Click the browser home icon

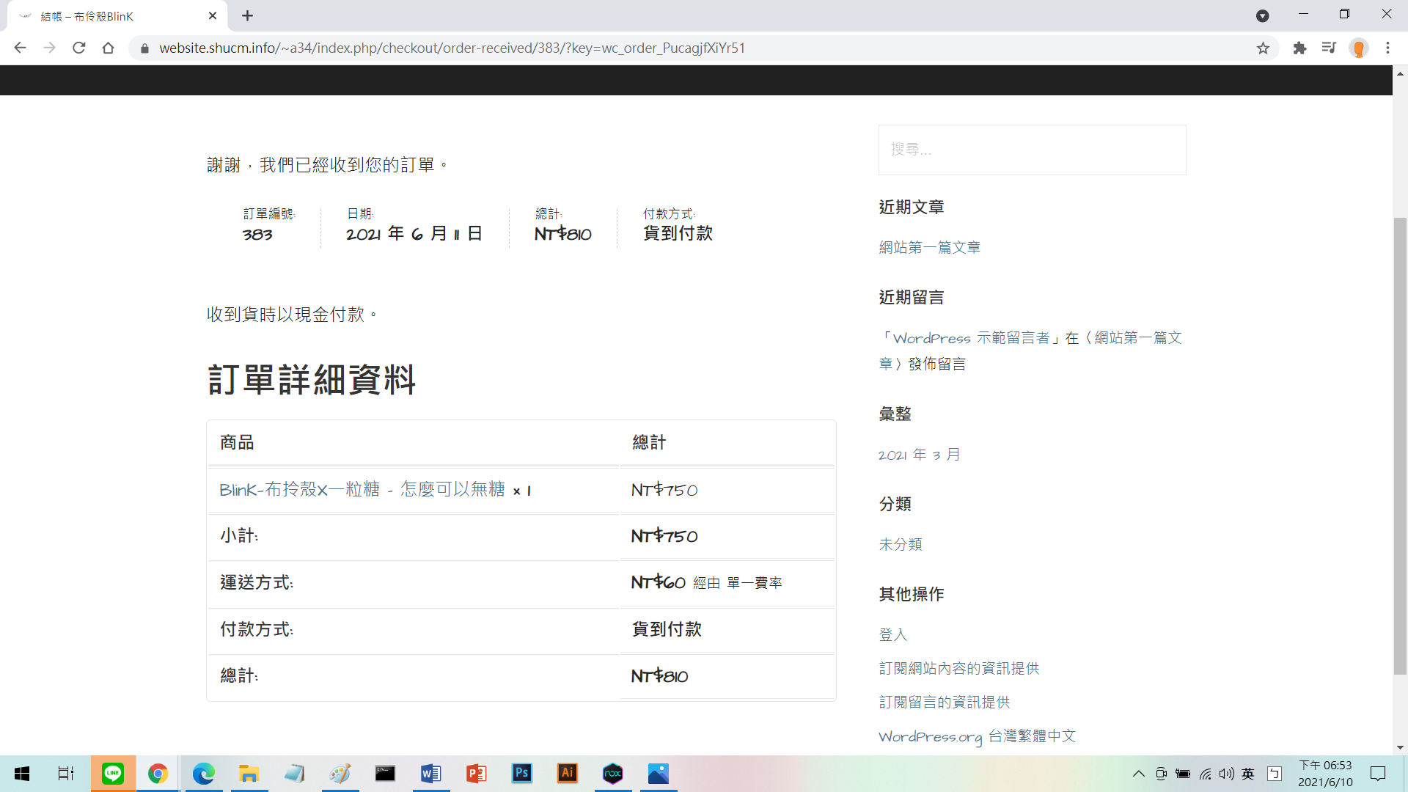point(109,48)
